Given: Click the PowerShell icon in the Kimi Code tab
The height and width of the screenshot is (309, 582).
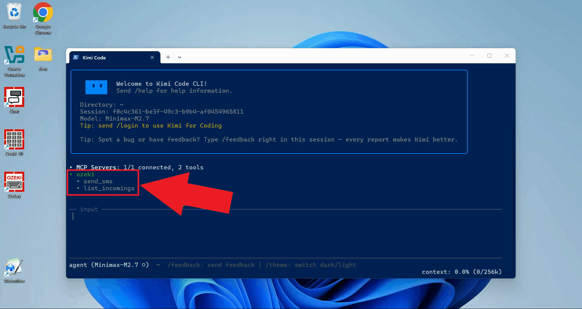Looking at the screenshot, I should 76,57.
